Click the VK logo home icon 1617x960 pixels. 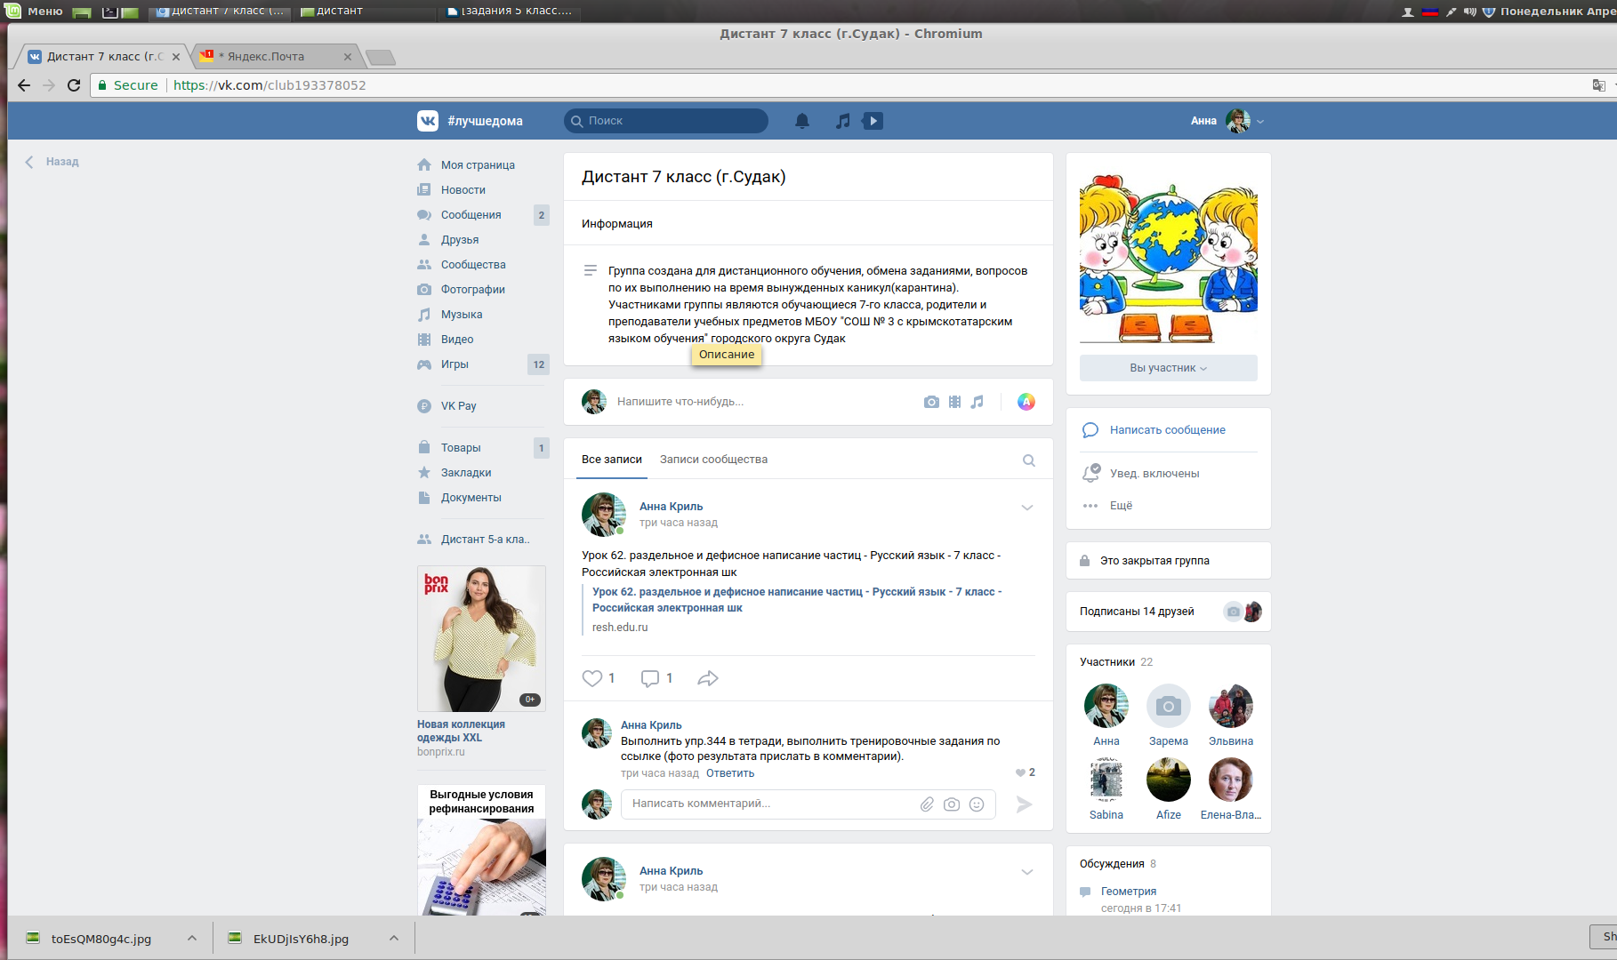(x=428, y=121)
